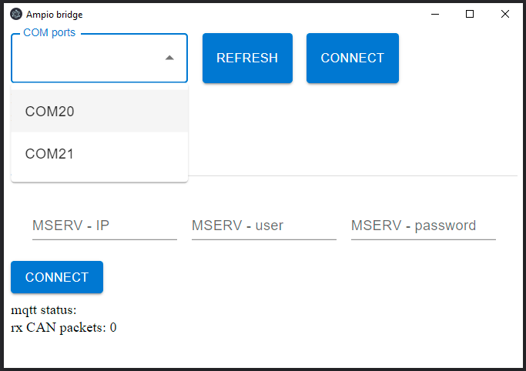This screenshot has height=371, width=526.
Task: Click the mqtt status text
Action: (x=44, y=310)
